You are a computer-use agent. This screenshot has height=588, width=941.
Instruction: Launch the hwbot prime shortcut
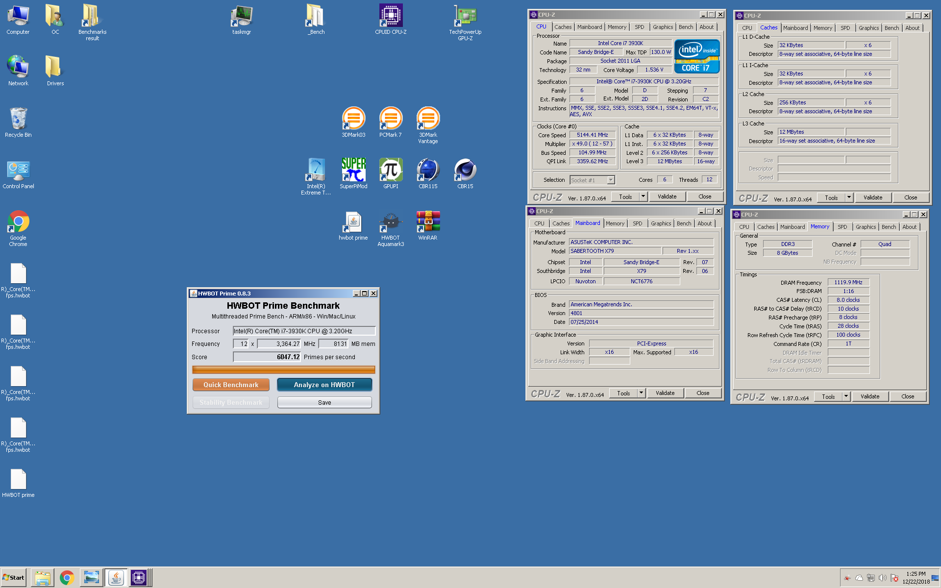coord(353,225)
